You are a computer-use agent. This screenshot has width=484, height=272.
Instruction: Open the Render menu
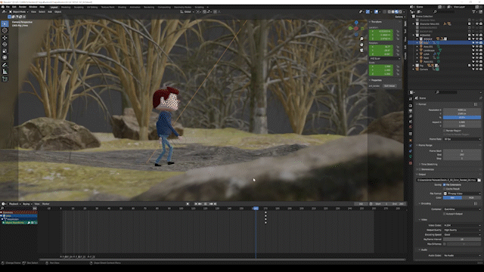click(23, 7)
